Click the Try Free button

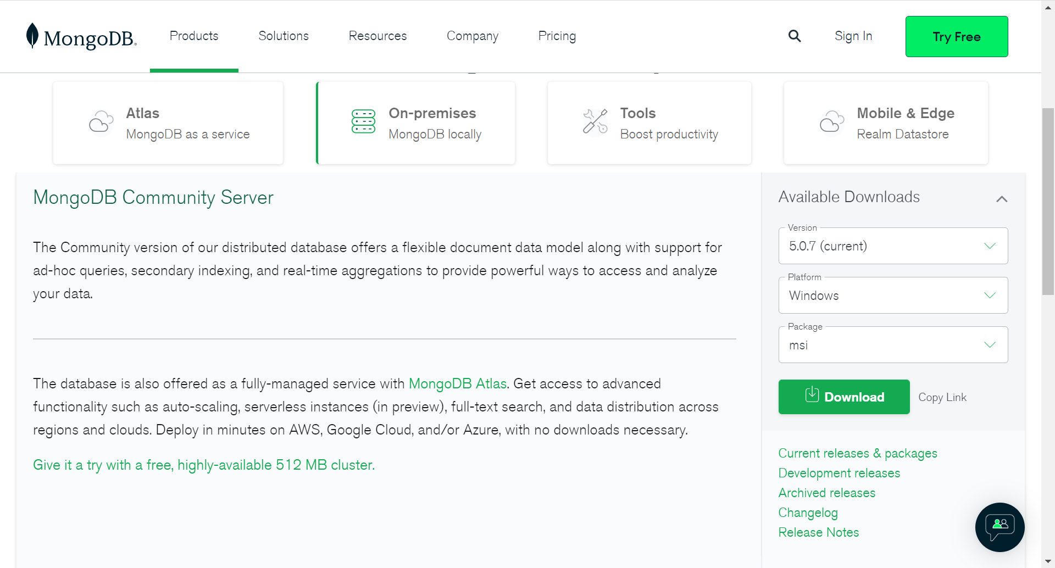coord(957,36)
